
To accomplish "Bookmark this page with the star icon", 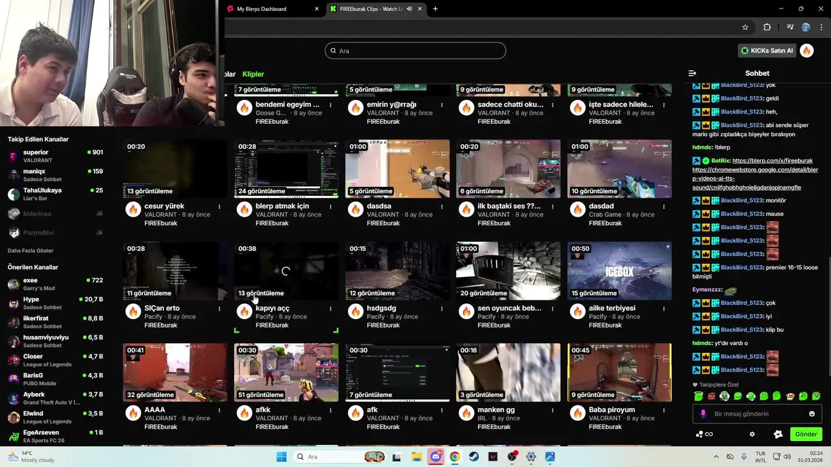I will point(745,27).
